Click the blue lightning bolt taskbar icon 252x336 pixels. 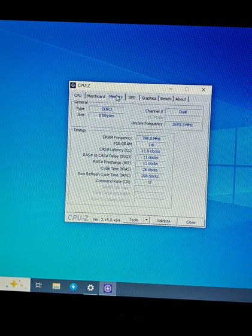point(74,287)
